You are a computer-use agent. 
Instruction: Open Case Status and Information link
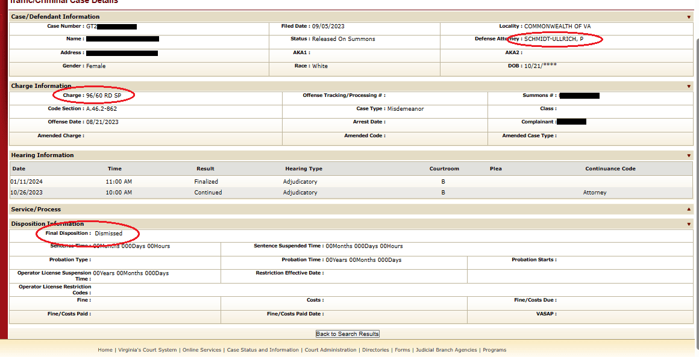pos(263,350)
